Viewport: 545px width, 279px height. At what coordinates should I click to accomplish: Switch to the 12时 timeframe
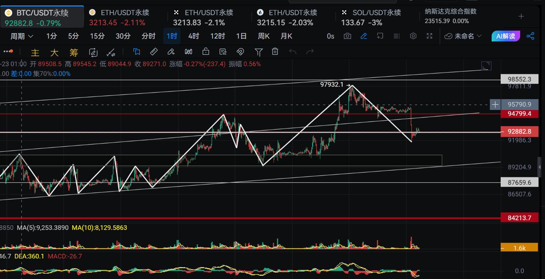point(217,36)
